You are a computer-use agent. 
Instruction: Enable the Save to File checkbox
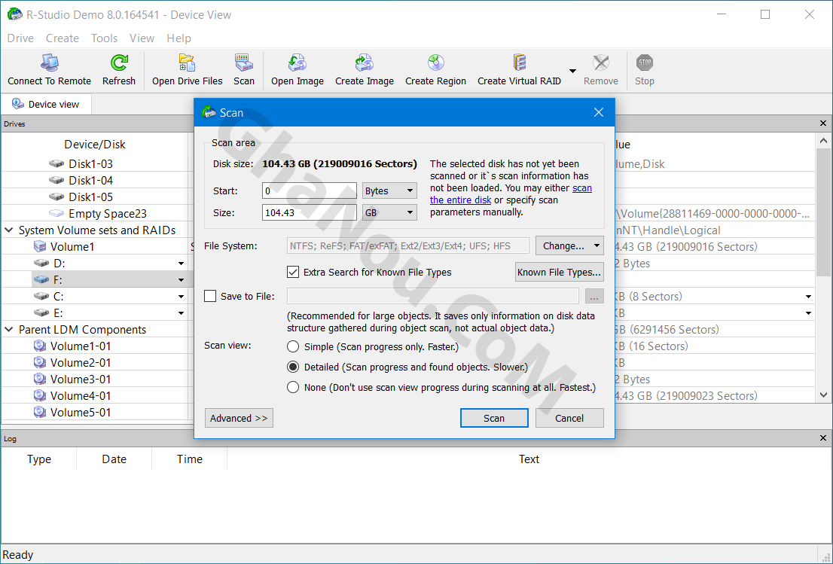(x=210, y=296)
